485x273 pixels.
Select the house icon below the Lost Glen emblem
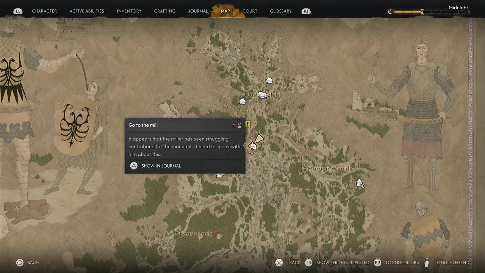tap(242, 101)
